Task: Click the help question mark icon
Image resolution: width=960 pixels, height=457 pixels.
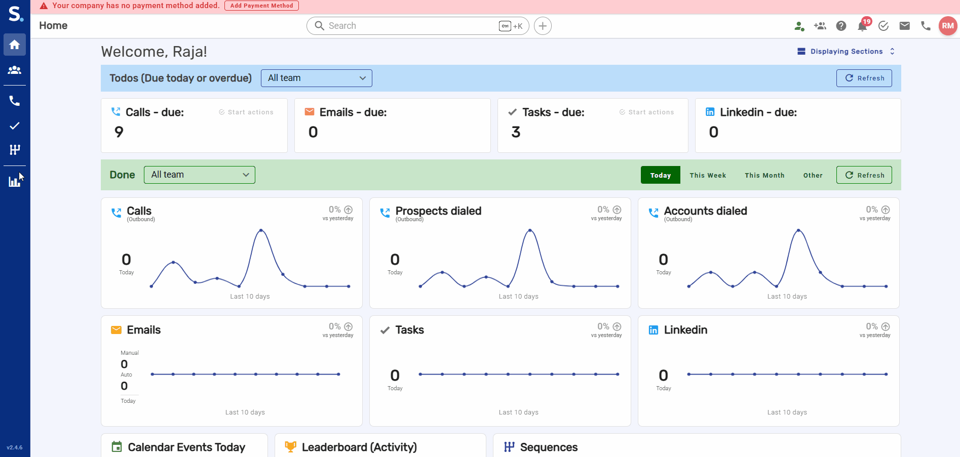Action: pos(841,26)
